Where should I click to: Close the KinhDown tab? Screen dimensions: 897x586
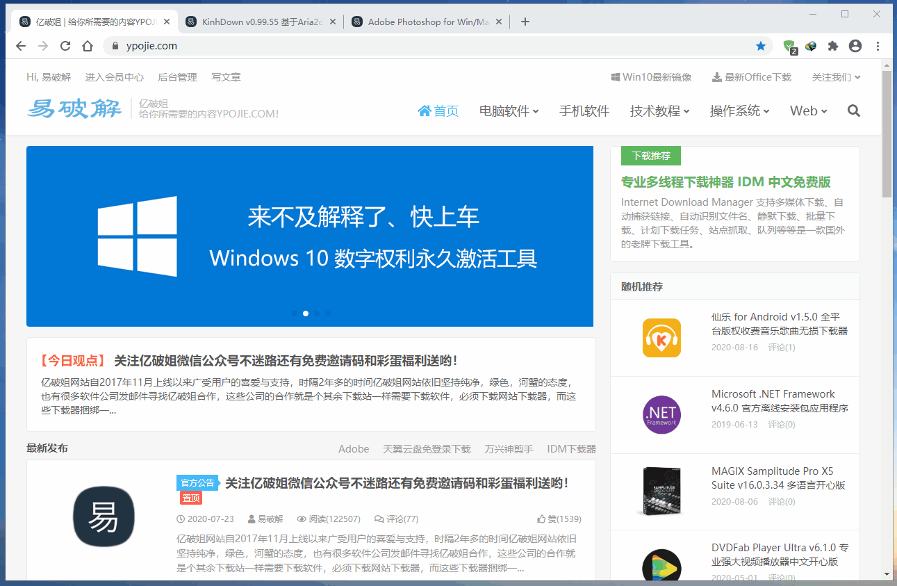pyautogui.click(x=332, y=22)
